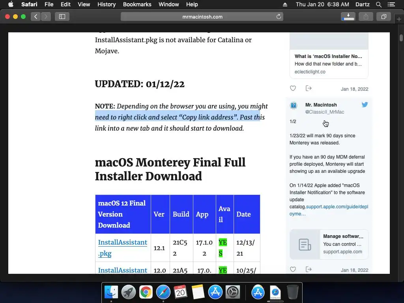
Task: Click the 21C52 build cell
Action: point(181,248)
